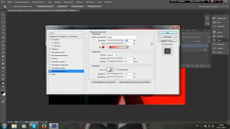Image resolution: width=230 pixels, height=129 pixels.
Task: Click the Использовать по умолчанию button
Action: point(104,82)
